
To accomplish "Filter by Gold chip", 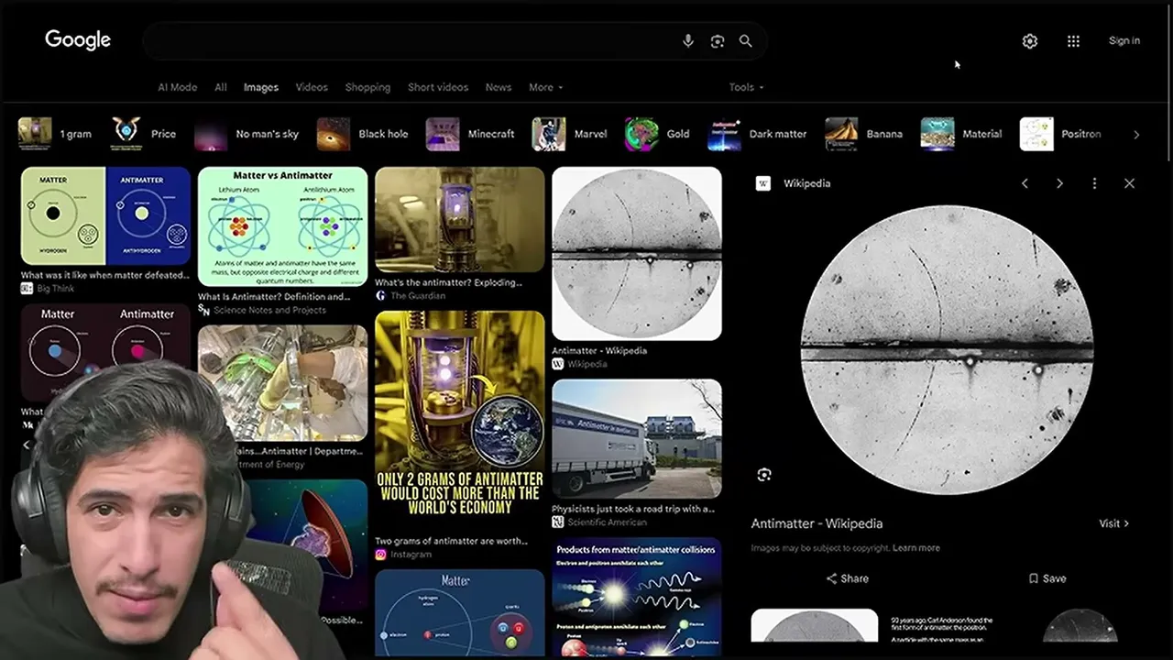I will 658,134.
